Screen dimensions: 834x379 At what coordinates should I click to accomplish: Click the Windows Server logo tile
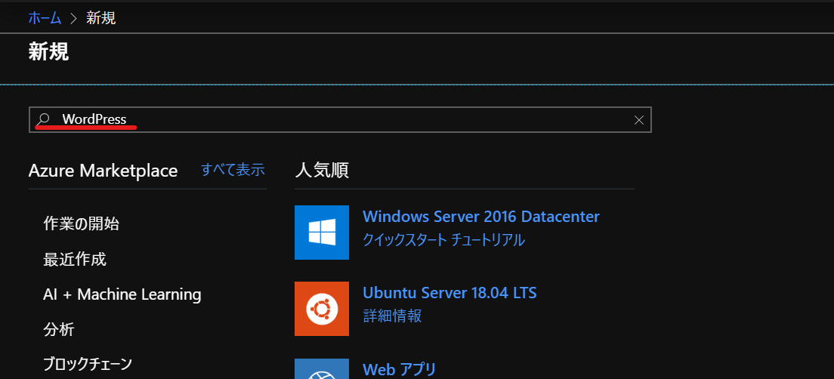point(322,233)
